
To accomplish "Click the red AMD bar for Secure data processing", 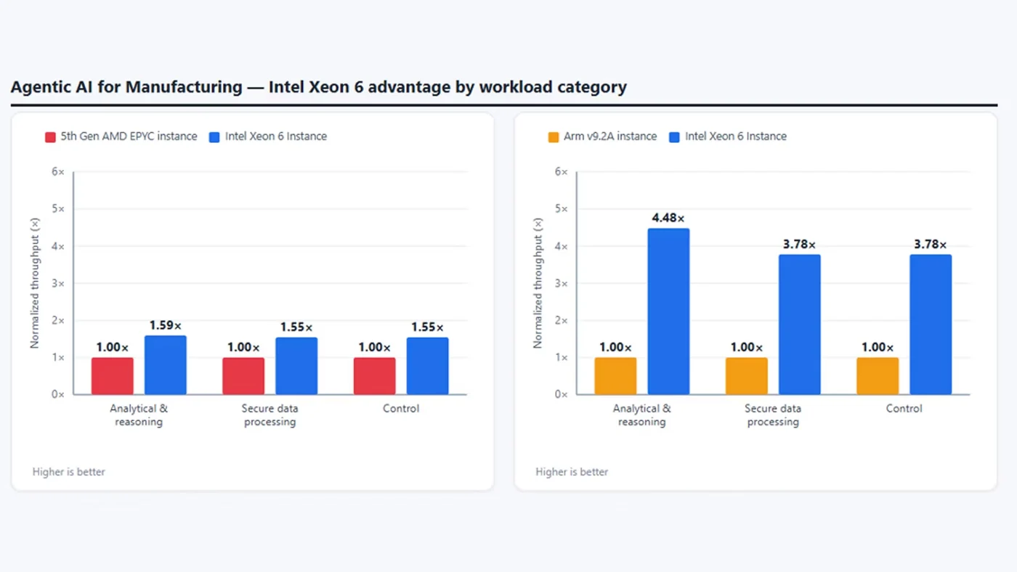I will click(x=243, y=376).
